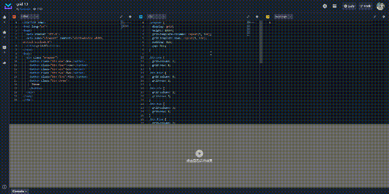Change editor layout with layout icon
The width and height of the screenshot is (389, 194).
pyautogui.click(x=335, y=6)
